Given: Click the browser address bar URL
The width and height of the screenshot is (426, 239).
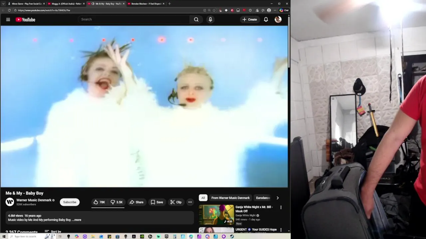Looking at the screenshot, I should [44, 10].
